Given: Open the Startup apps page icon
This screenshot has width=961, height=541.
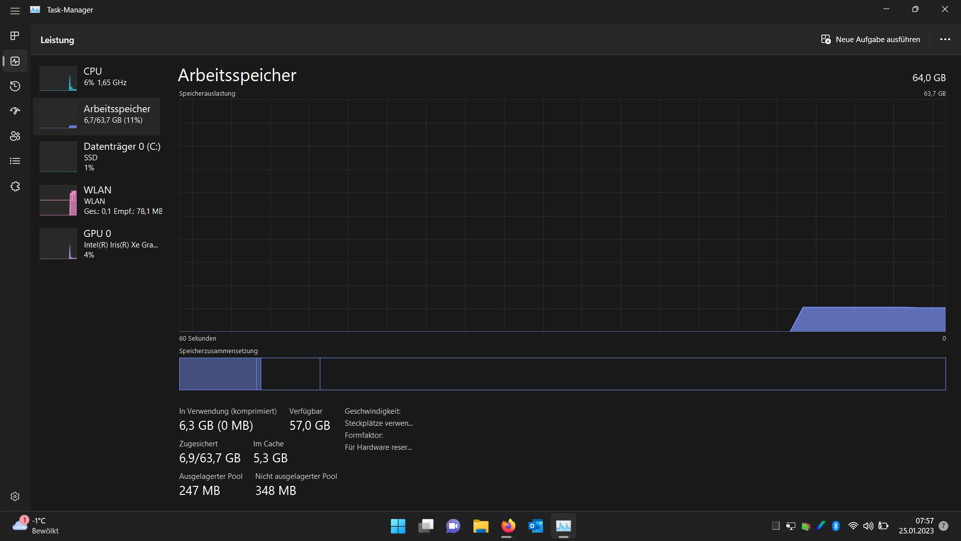Looking at the screenshot, I should [15, 111].
